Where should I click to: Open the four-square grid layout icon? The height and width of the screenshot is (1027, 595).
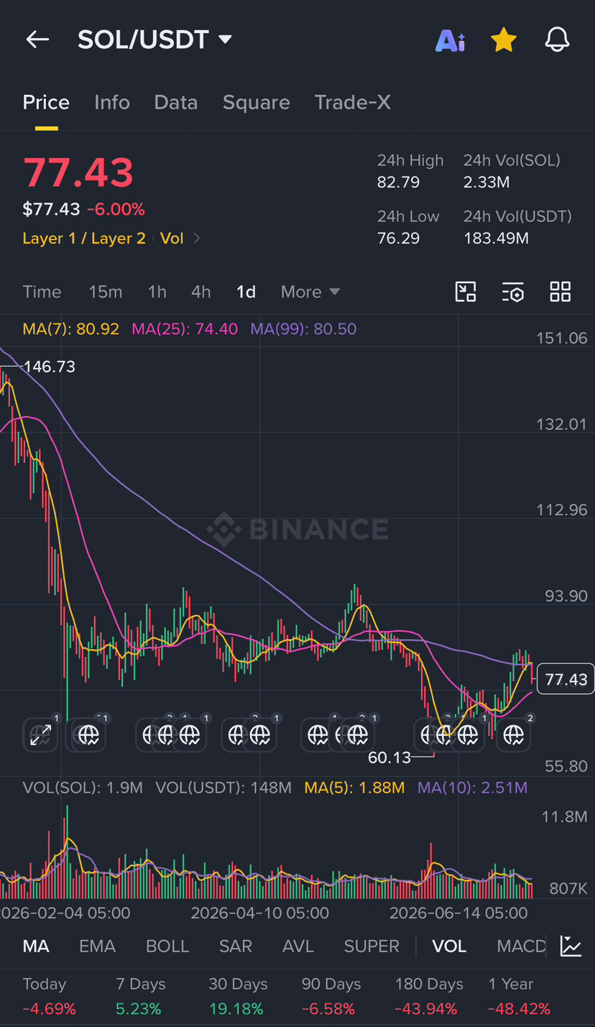point(561,292)
